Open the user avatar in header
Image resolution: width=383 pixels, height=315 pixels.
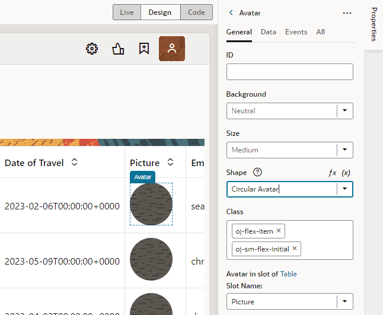coord(172,49)
